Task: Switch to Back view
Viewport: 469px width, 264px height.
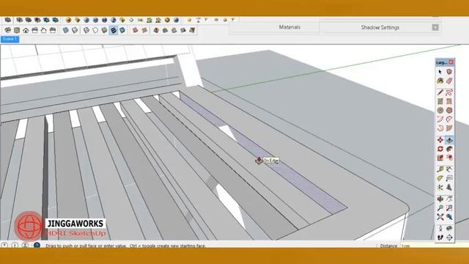Action: point(44,30)
